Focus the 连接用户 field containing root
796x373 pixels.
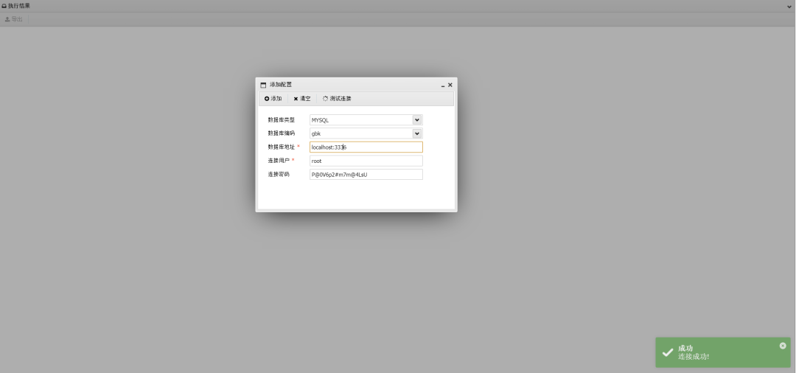[x=366, y=161]
